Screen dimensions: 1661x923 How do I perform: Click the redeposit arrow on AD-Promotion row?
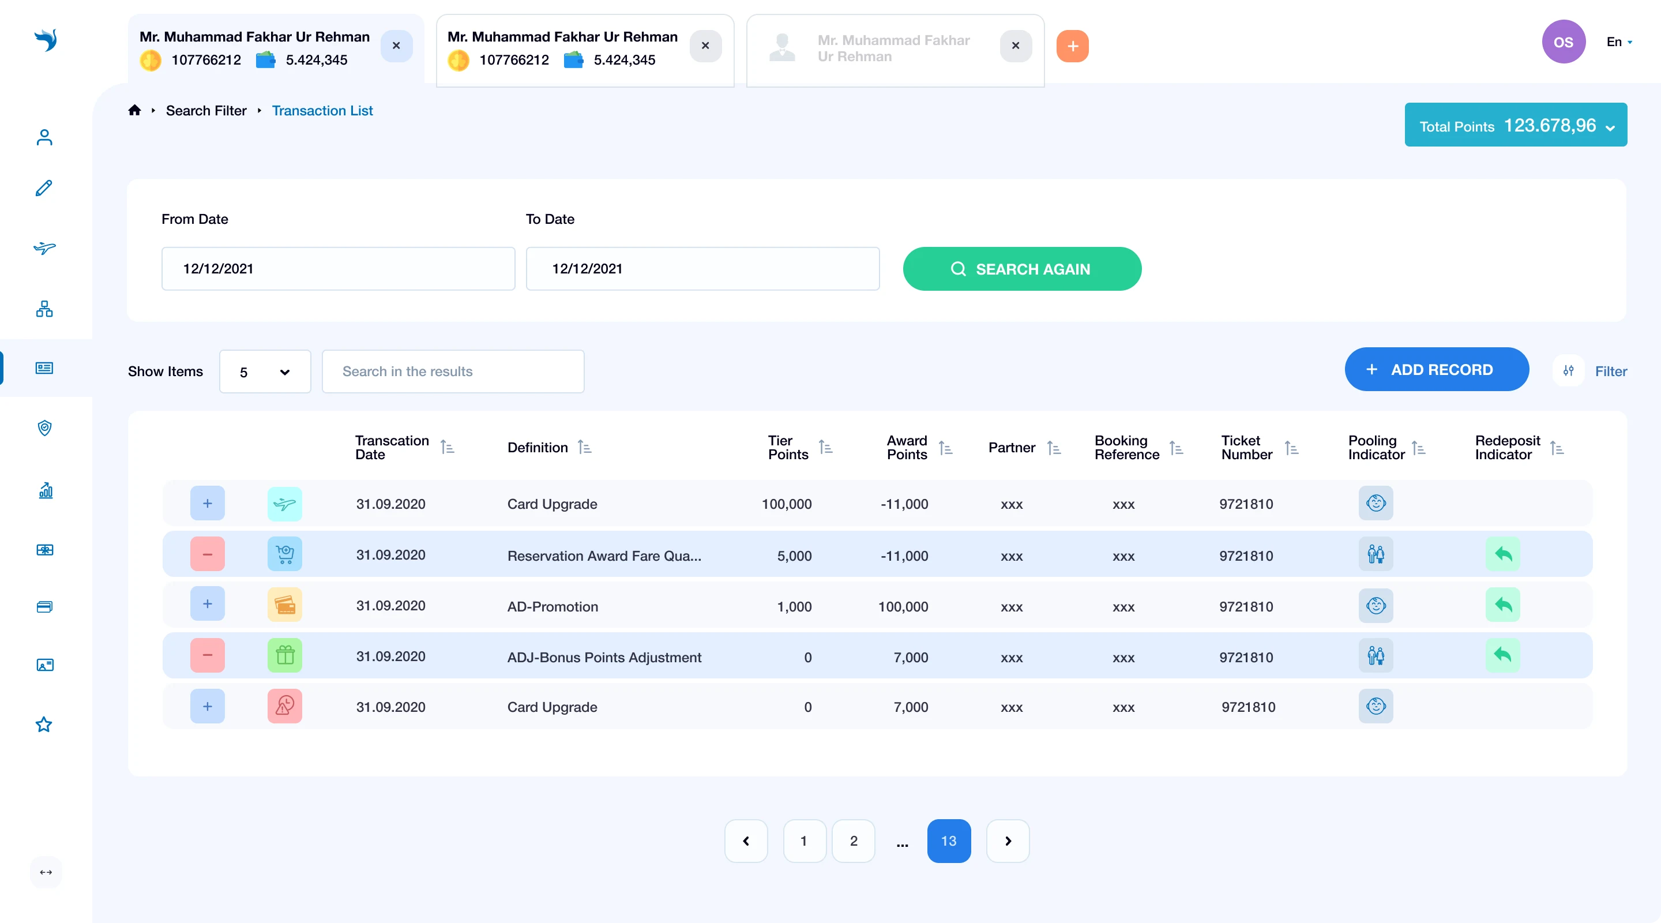(1502, 605)
